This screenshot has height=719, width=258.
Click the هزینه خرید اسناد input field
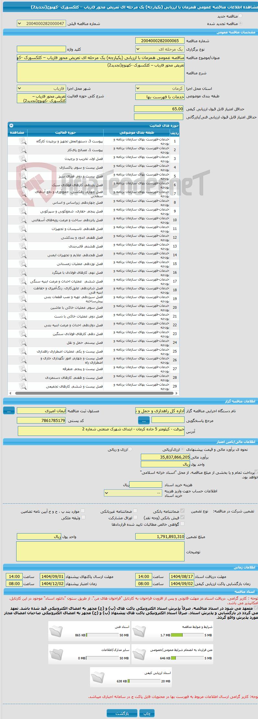145,484
